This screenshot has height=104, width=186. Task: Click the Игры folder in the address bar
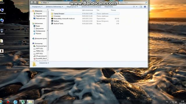click(45, 3)
